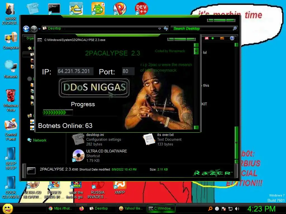Click the 2PACALYPSE 2.3.exe icon in details pane
Image resolution: width=286 pixels, height=214 pixels.
(31, 171)
